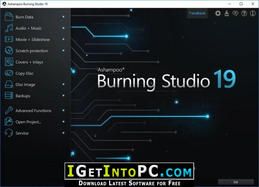Click the Disc Image drive icon

[x=9, y=84]
